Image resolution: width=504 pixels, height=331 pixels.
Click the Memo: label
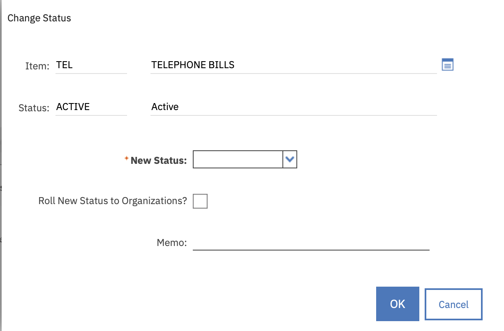click(172, 243)
